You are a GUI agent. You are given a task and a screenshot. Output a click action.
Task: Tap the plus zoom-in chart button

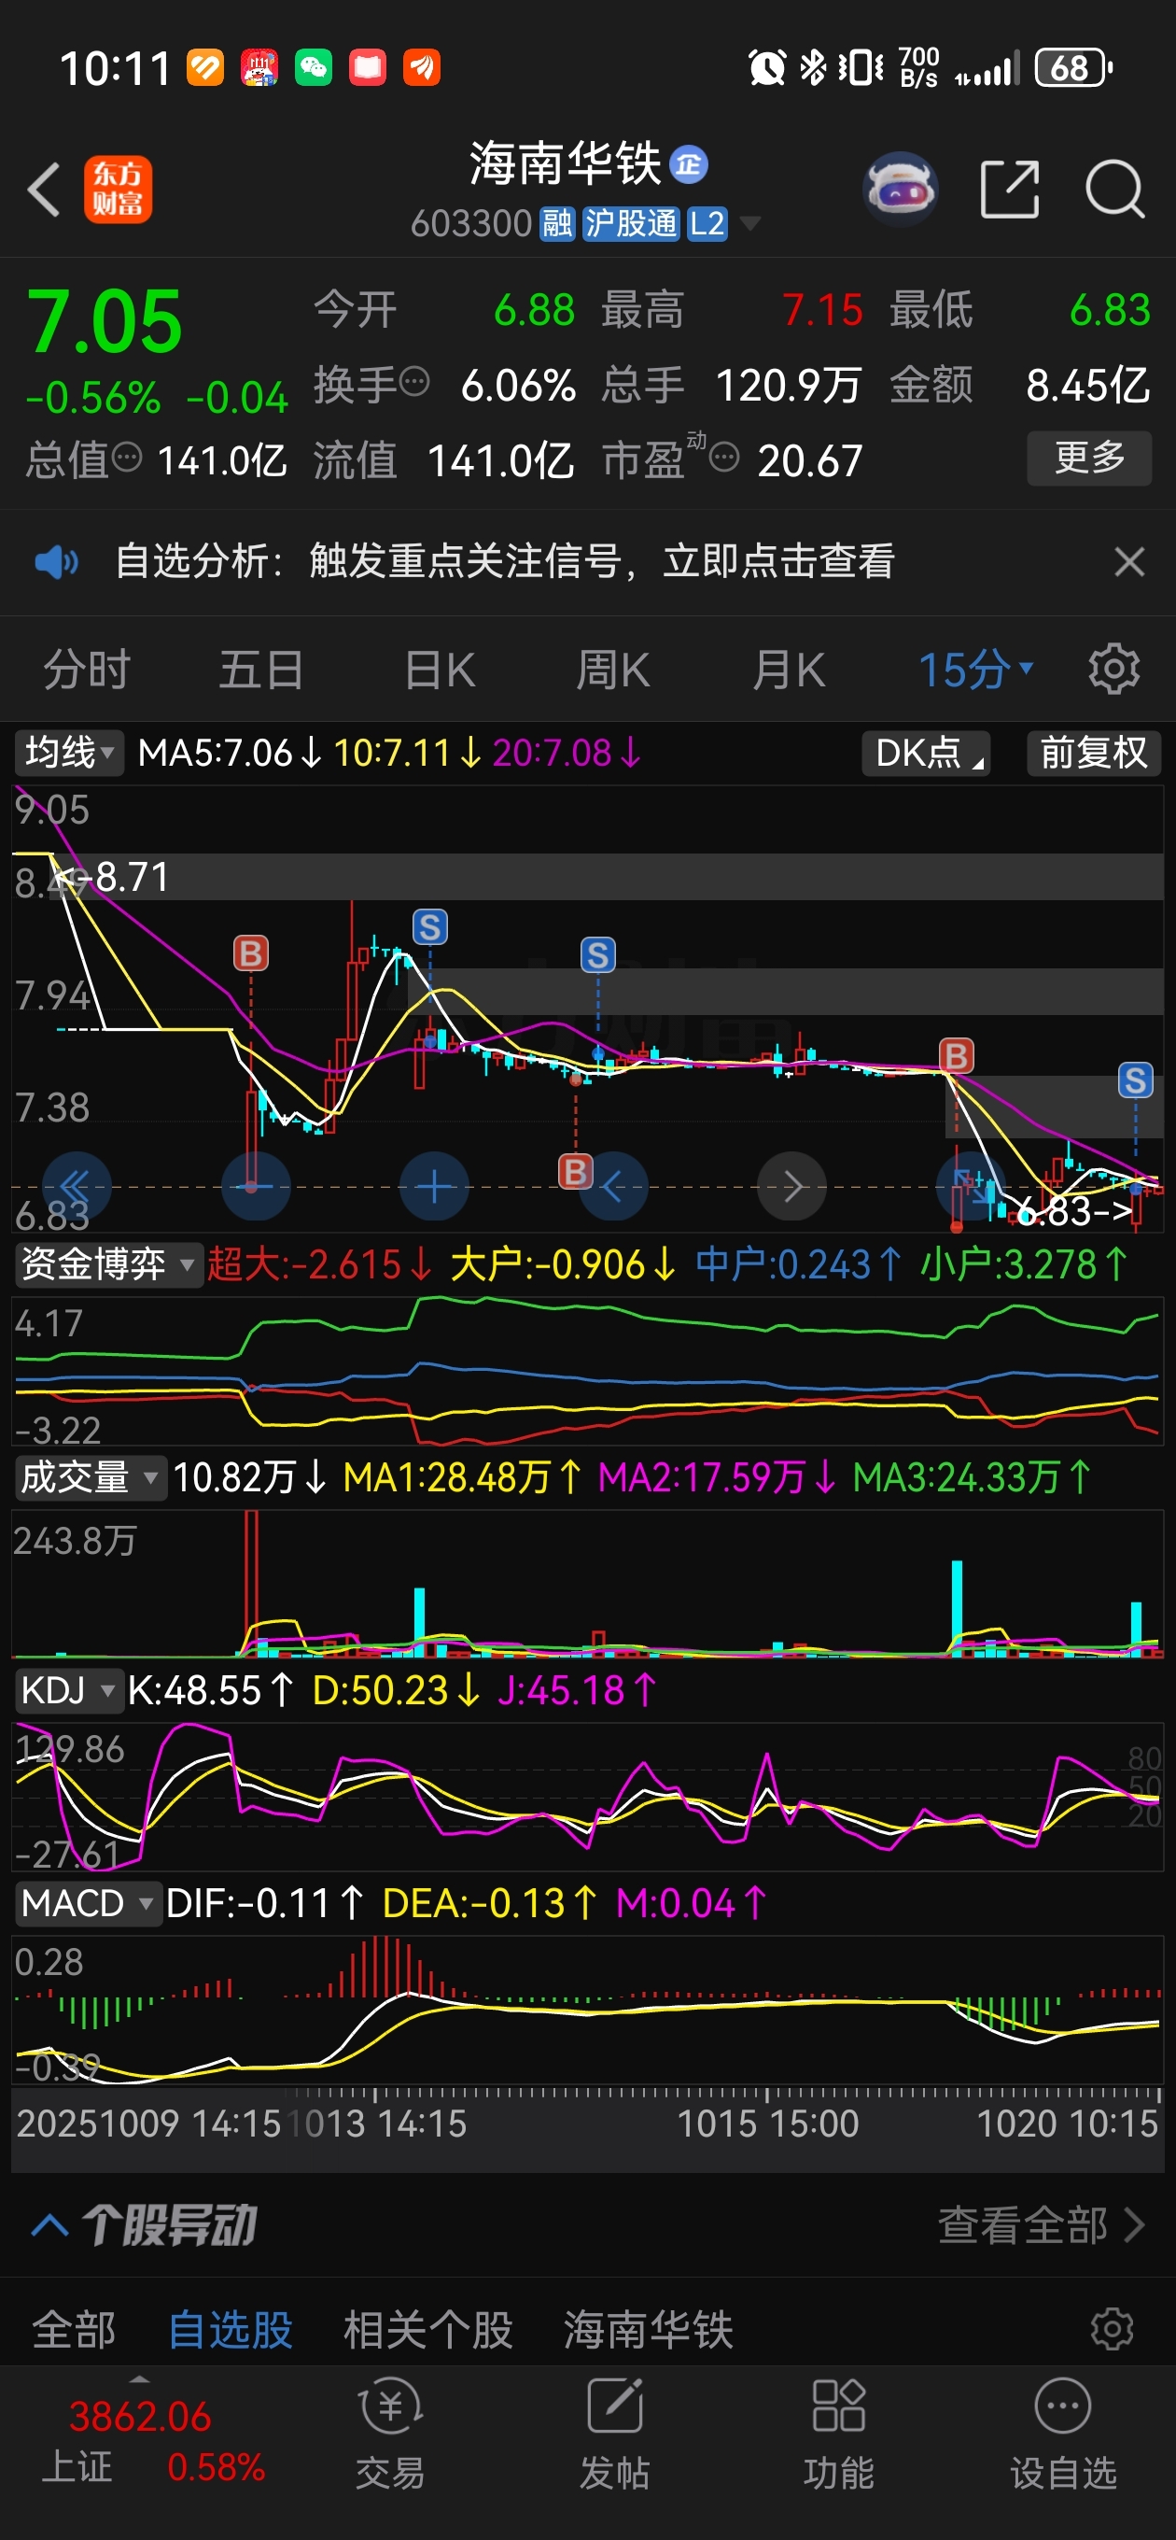coord(434,1186)
